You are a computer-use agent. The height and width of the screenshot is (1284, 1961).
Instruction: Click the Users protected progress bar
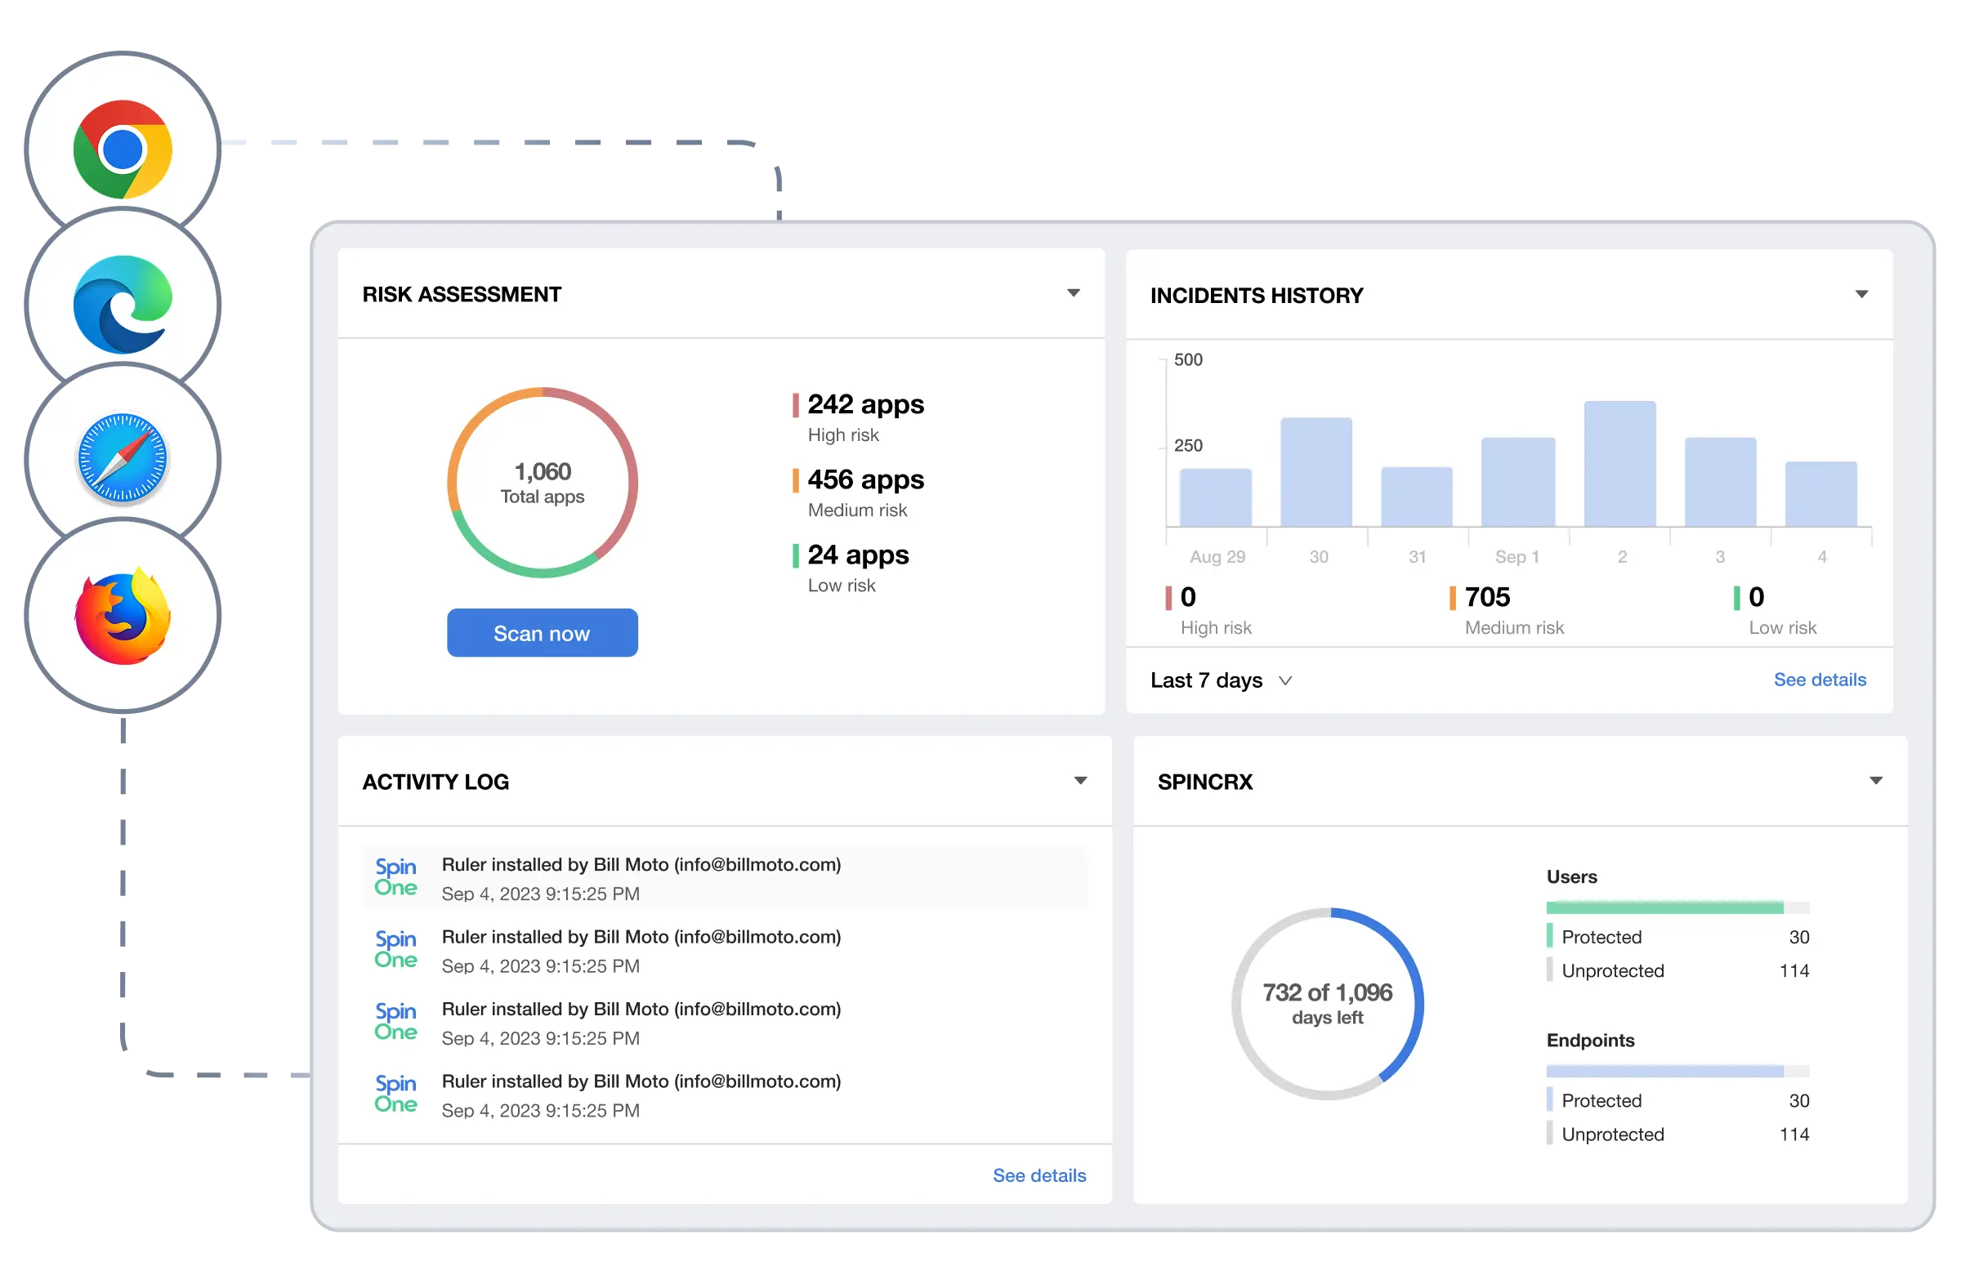point(1664,907)
